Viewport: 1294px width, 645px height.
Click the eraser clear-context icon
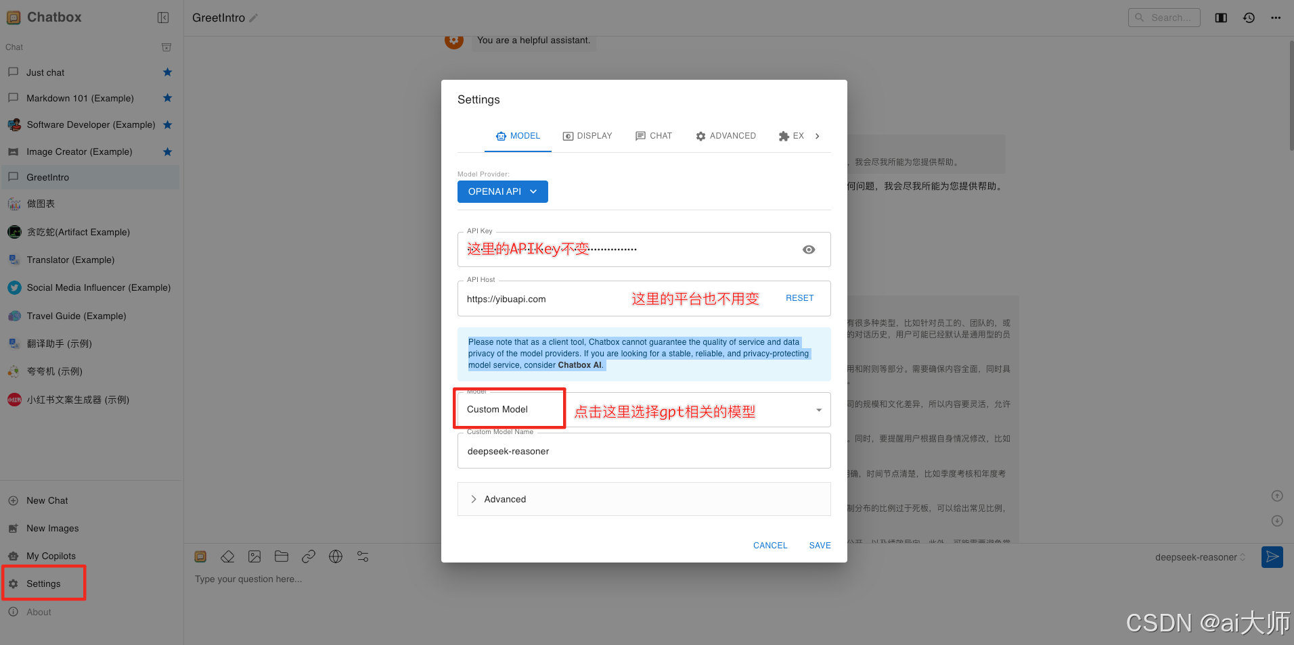pyautogui.click(x=227, y=556)
